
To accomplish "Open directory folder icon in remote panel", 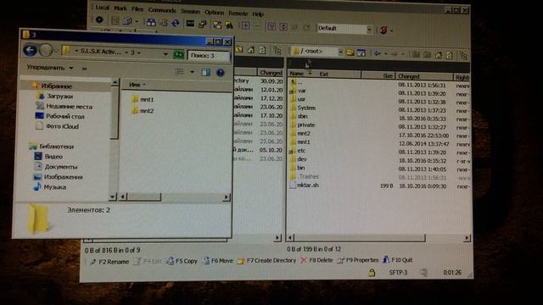I will coord(350,53).
